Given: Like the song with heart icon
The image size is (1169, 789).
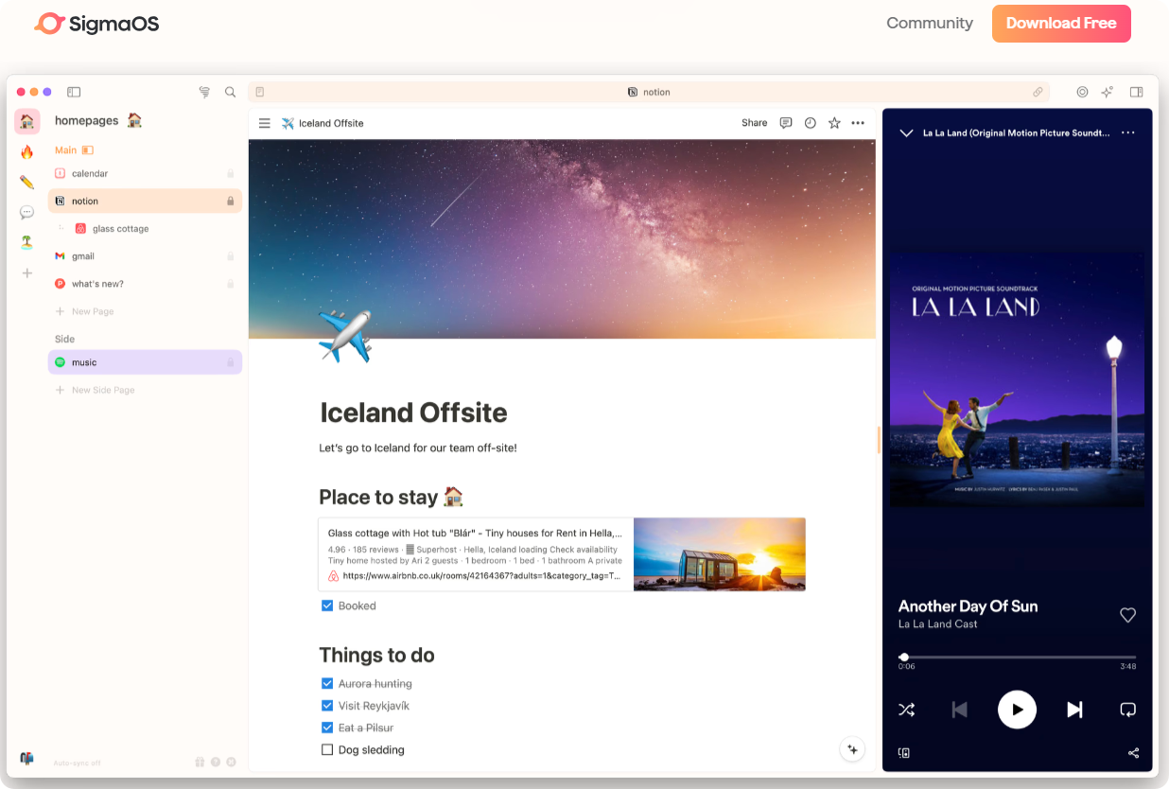Looking at the screenshot, I should tap(1127, 615).
